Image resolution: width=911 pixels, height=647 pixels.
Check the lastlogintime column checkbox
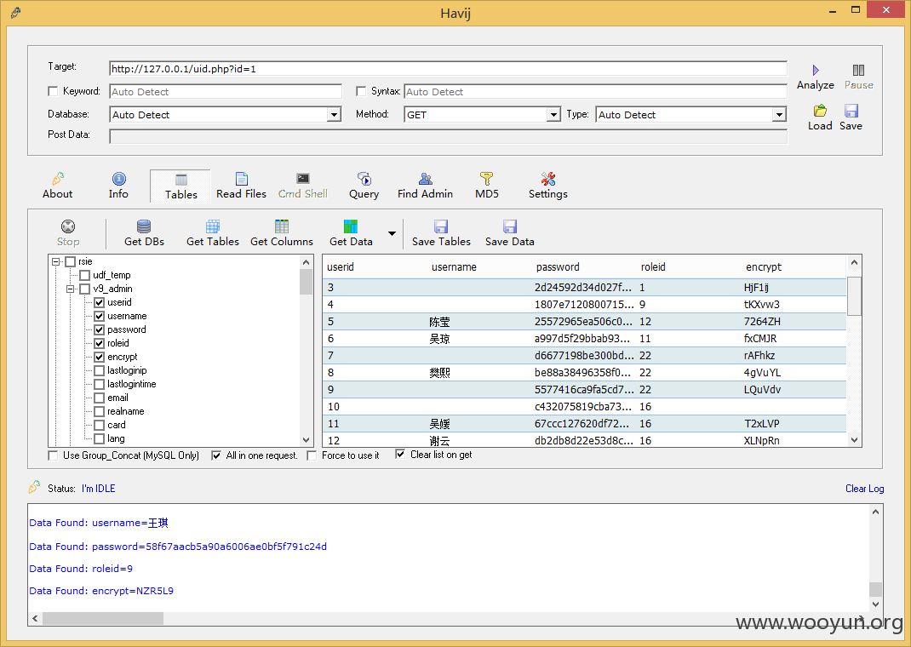pos(100,385)
